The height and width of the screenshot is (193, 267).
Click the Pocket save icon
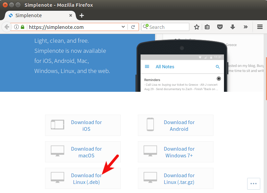point(220,27)
